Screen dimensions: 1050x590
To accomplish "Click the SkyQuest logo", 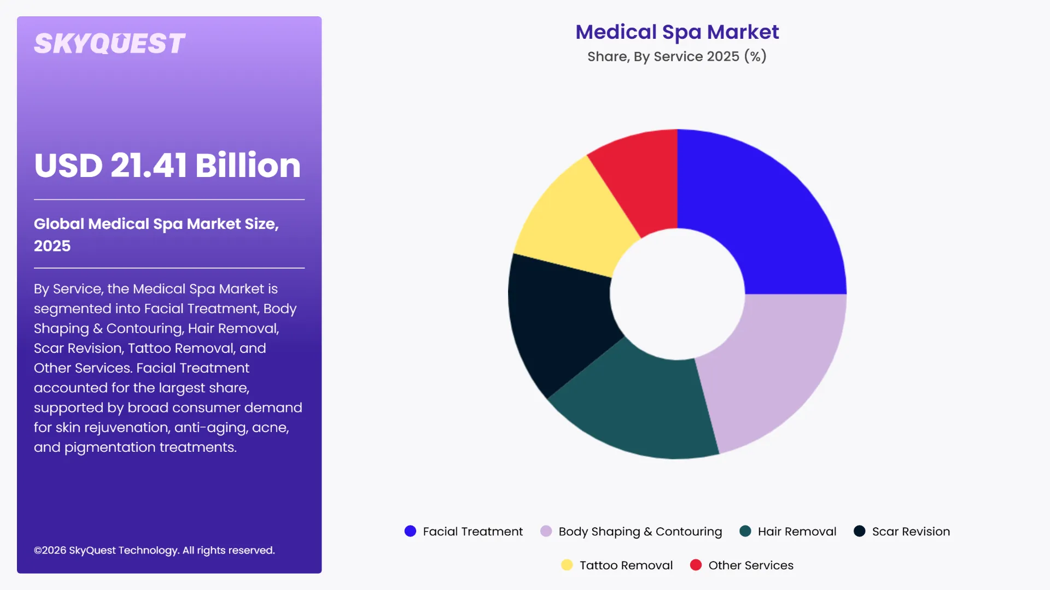I will (109, 44).
